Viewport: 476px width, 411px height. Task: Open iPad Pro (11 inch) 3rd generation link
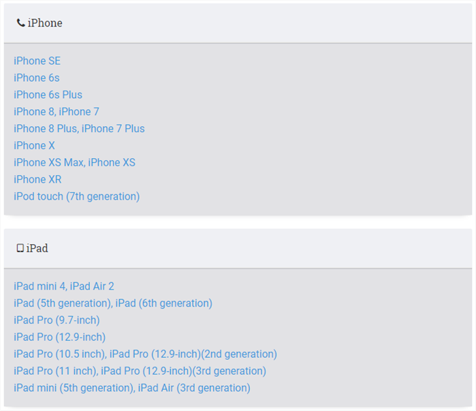click(140, 371)
